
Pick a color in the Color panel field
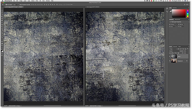(179, 14)
